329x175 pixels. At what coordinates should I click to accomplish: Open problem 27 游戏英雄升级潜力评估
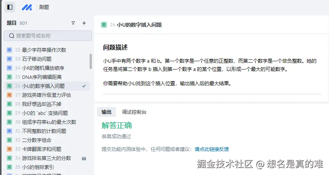point(47,95)
